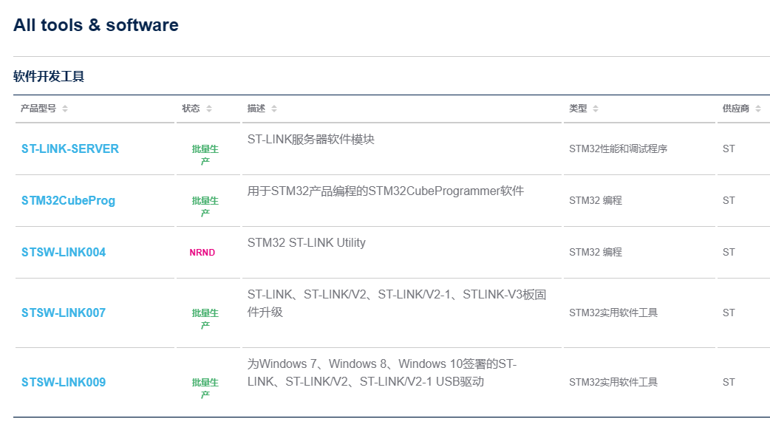Click the 批量生产 status for ST-LINK-SERVER
770x430 pixels.
[205, 154]
